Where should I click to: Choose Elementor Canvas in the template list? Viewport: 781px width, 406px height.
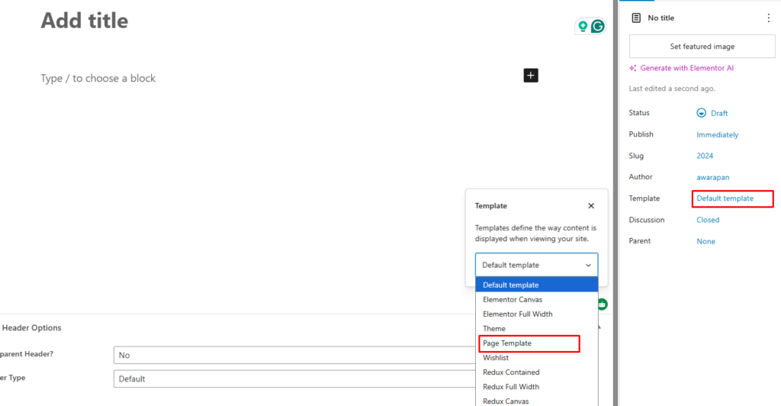(513, 300)
